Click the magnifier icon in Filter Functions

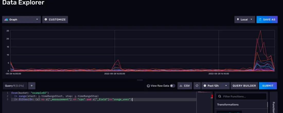click(x=220, y=96)
